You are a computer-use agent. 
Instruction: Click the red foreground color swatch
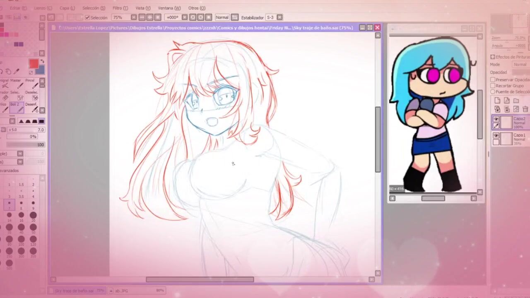(x=34, y=63)
